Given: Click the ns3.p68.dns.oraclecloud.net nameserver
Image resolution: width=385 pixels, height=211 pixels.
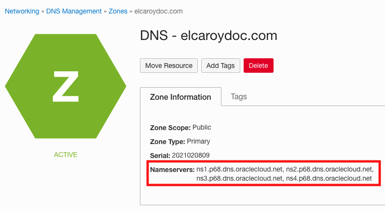Looking at the screenshot, I should (x=240, y=178).
